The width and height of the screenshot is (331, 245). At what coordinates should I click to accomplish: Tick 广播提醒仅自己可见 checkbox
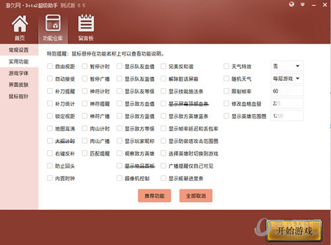(164, 166)
